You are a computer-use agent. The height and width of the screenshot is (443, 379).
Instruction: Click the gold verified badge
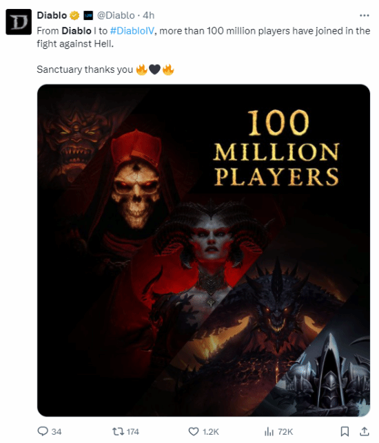click(74, 15)
